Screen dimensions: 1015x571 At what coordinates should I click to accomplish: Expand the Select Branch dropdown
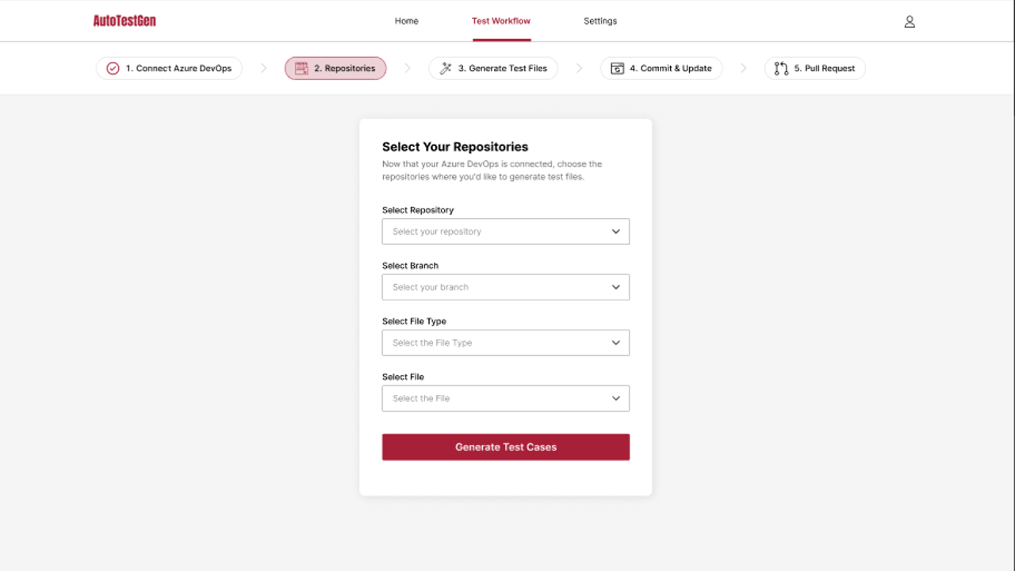point(506,287)
